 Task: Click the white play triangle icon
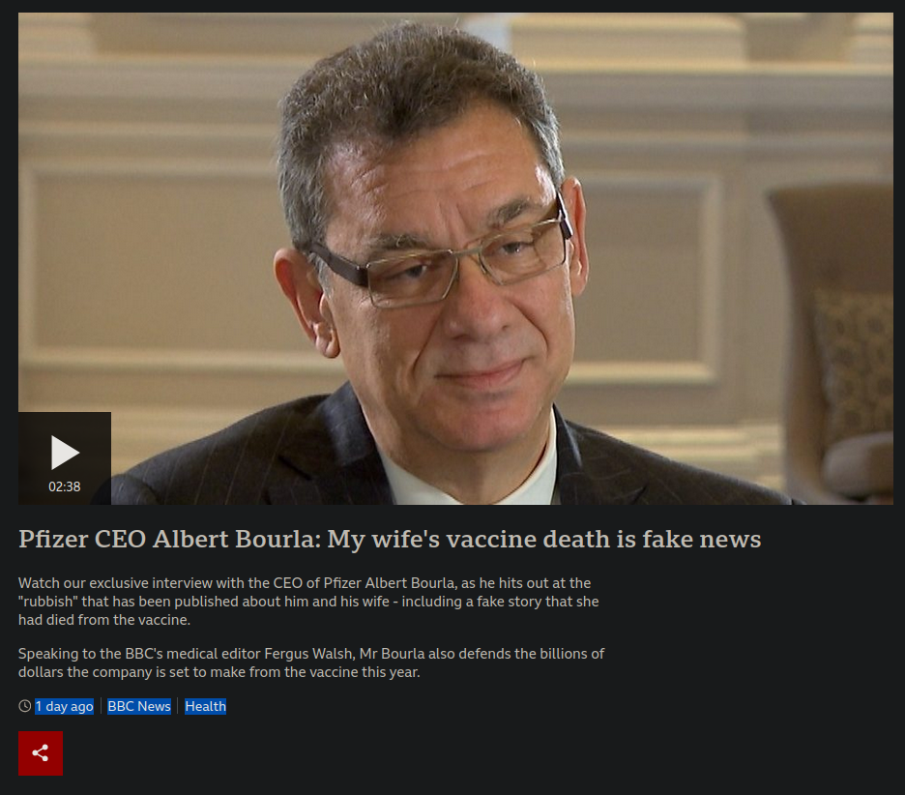[65, 452]
